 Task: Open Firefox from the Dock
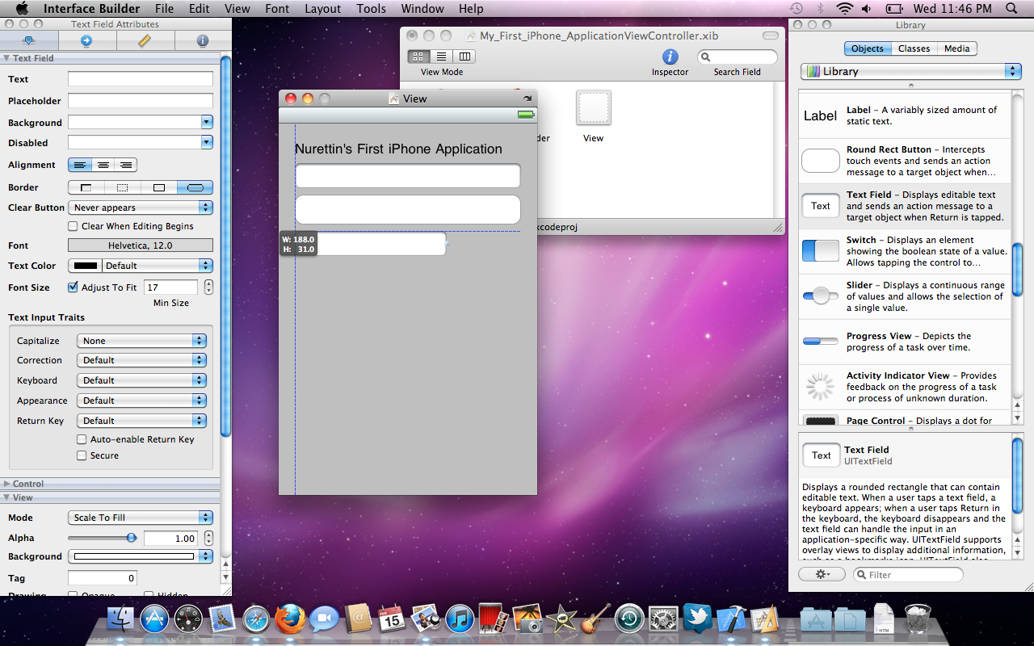(290, 619)
